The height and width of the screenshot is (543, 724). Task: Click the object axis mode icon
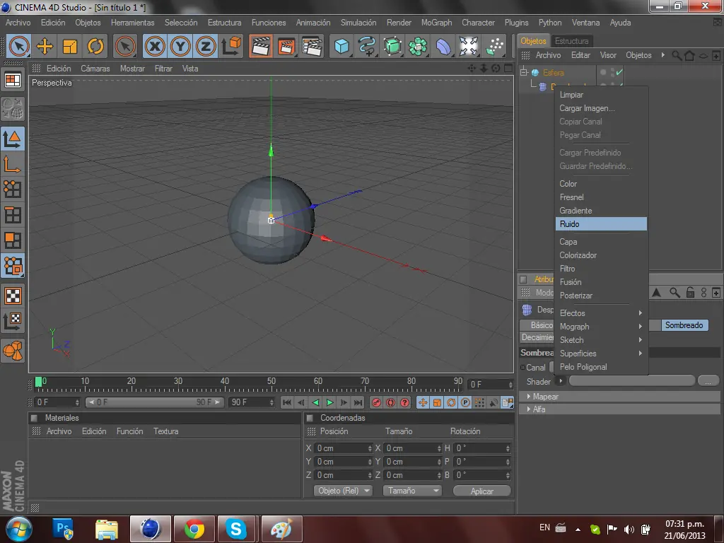[13, 164]
